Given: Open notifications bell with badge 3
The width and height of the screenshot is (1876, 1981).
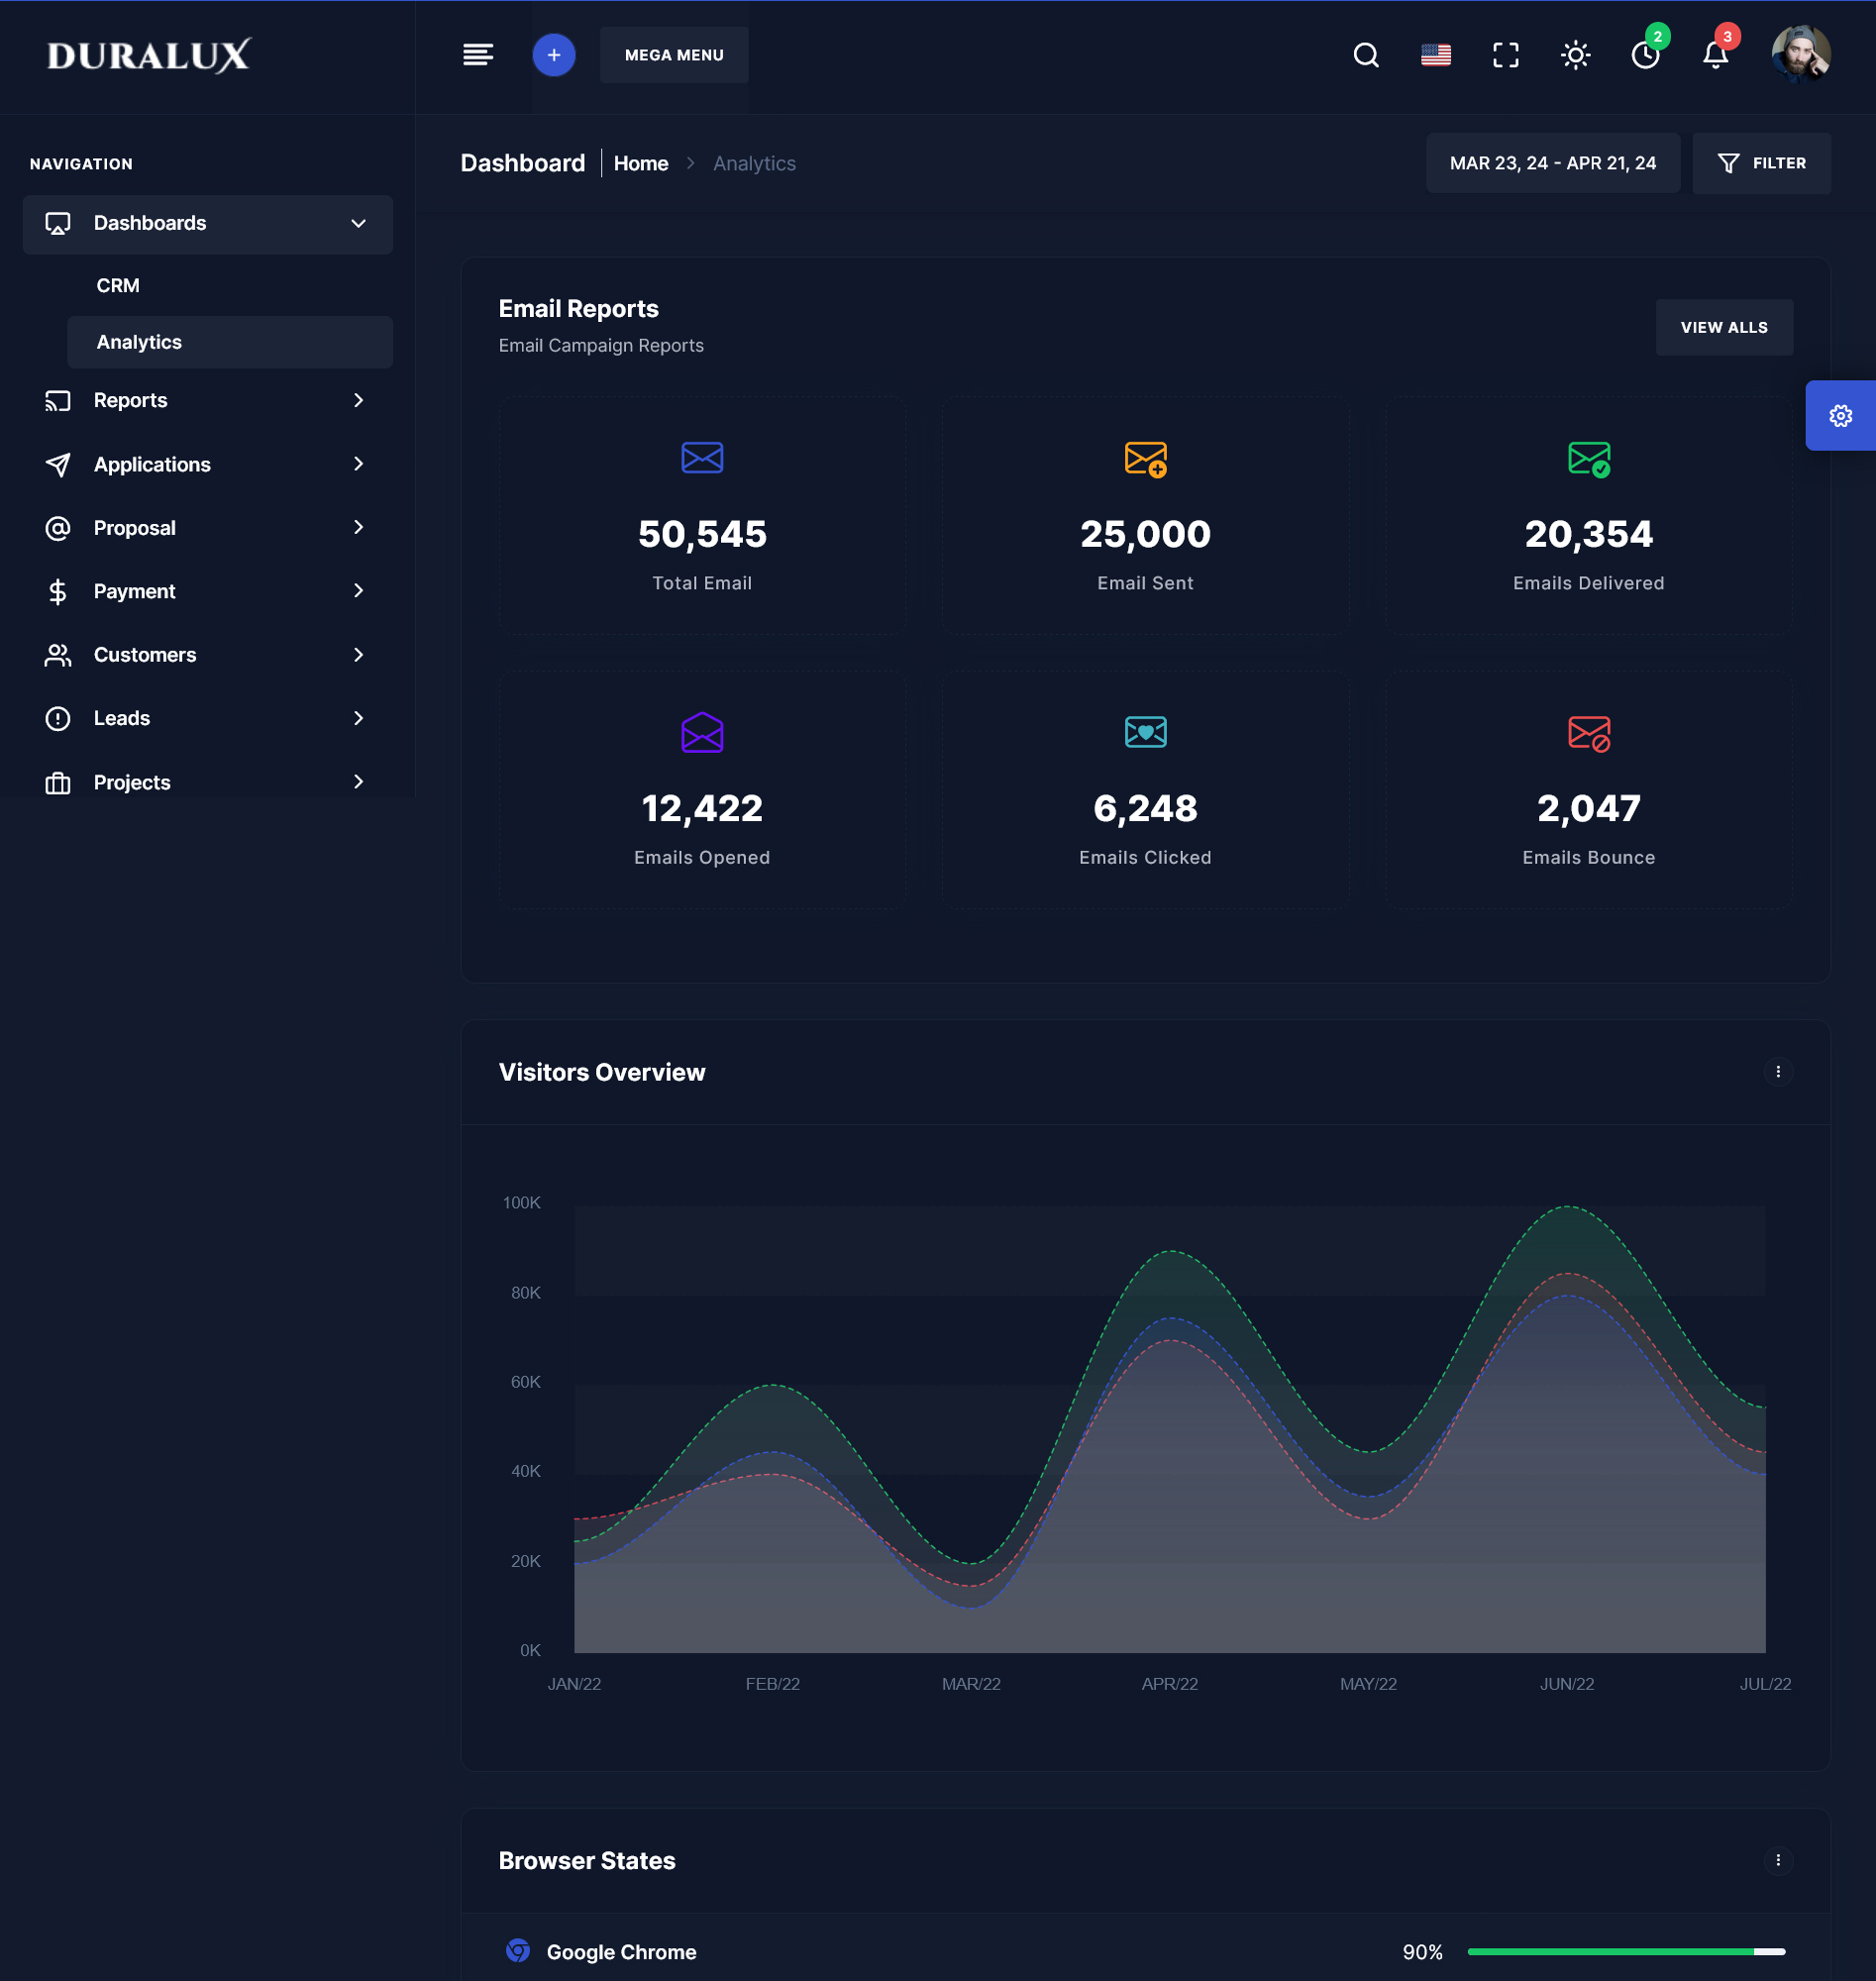Looking at the screenshot, I should (1717, 53).
